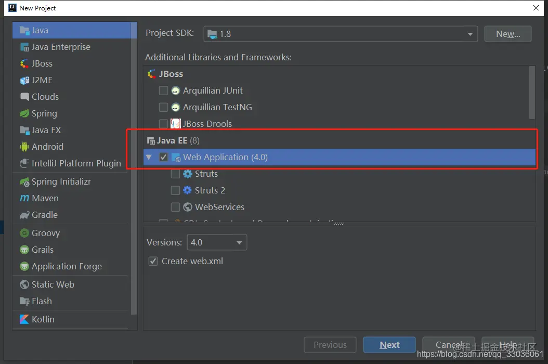The image size is (548, 364).
Task: Click the Web Application framework icon
Action: [176, 158]
